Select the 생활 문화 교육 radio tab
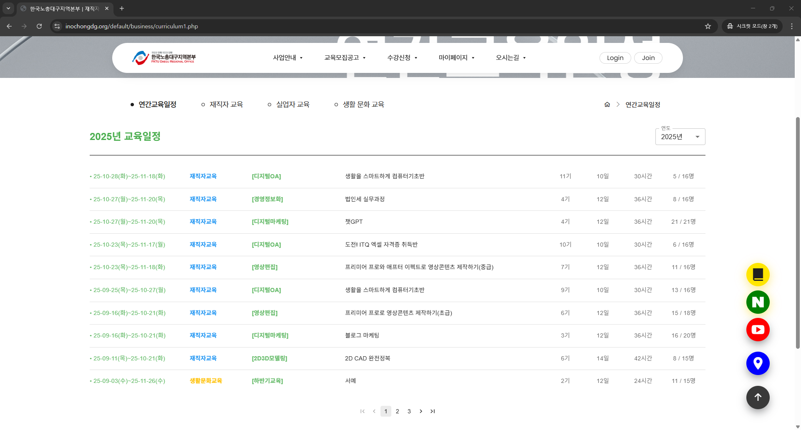This screenshot has height=430, width=801. point(359,105)
